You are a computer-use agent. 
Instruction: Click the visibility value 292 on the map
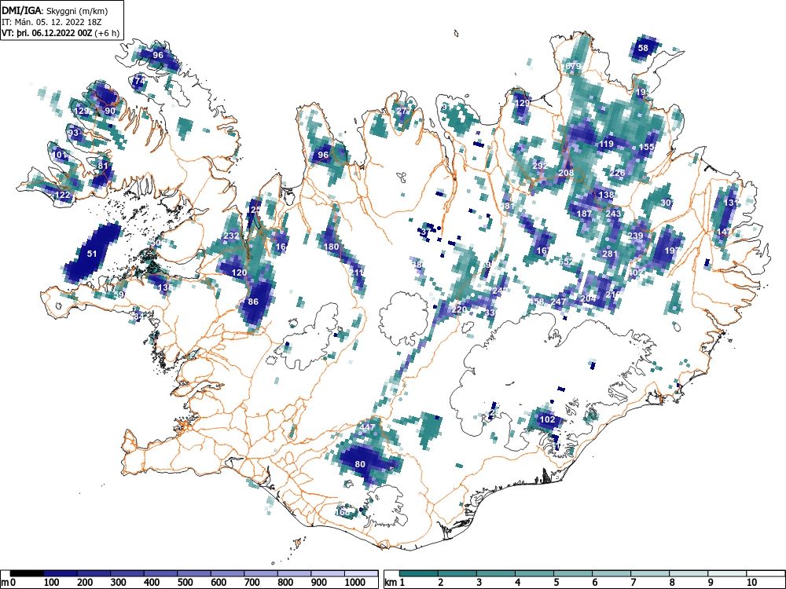point(540,165)
